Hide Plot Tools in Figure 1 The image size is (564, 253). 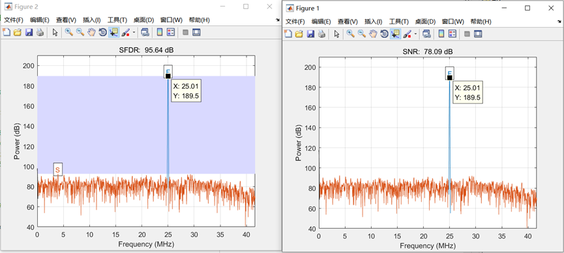[467, 34]
